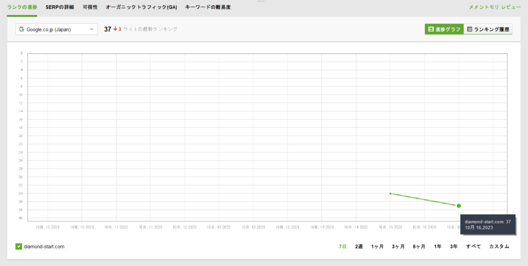This screenshot has width=528, height=266.
Task: Choose the 6ヶ月 time range
Action: (419, 246)
